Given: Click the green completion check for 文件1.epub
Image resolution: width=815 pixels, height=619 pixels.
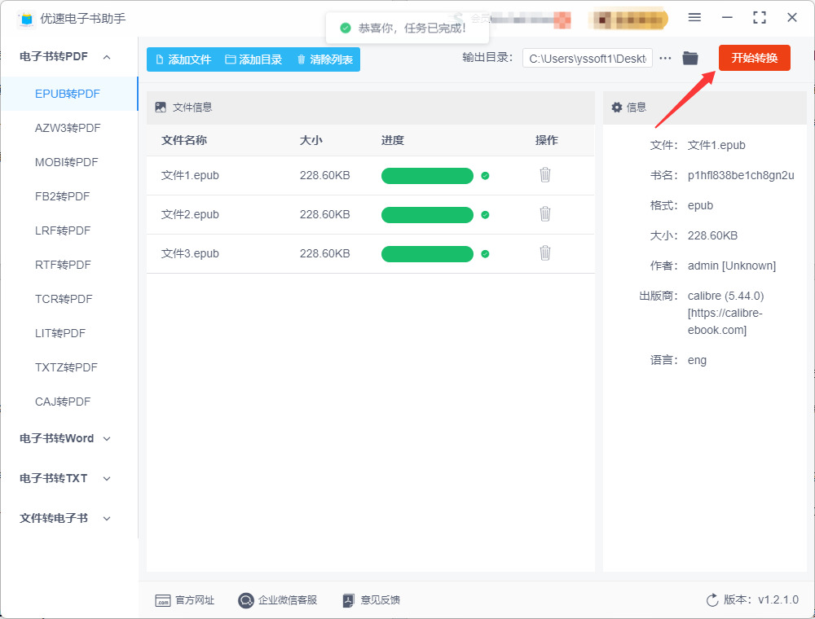Looking at the screenshot, I should tap(485, 176).
